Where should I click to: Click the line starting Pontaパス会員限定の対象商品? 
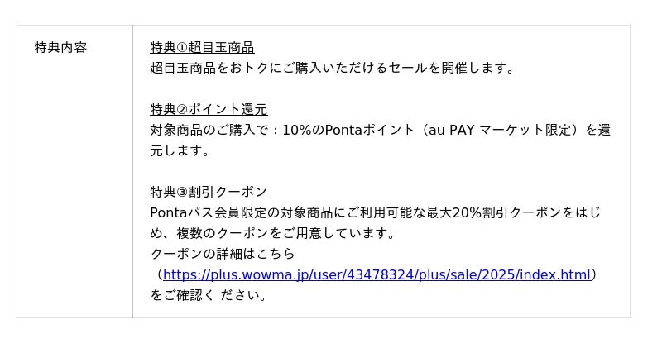coord(375,212)
